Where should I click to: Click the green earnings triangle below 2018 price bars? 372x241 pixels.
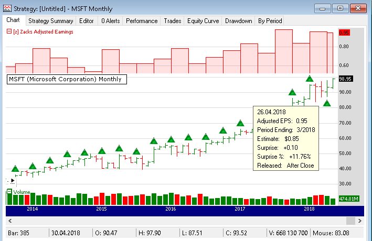327,103
